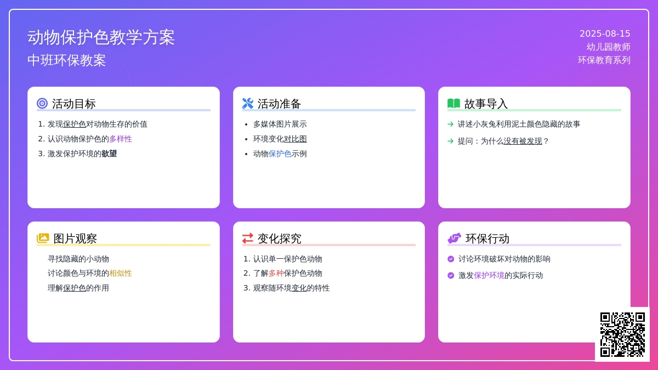Click the title 动物保护色教学方案
This screenshot has height=370, width=658.
click(101, 37)
